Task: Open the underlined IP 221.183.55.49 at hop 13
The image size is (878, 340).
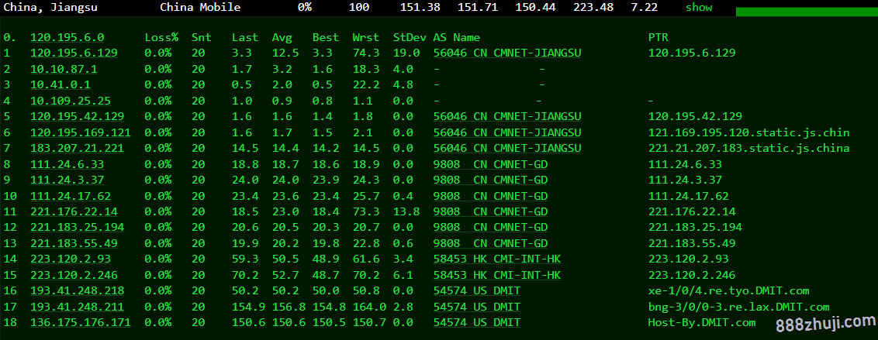Action: pos(74,243)
